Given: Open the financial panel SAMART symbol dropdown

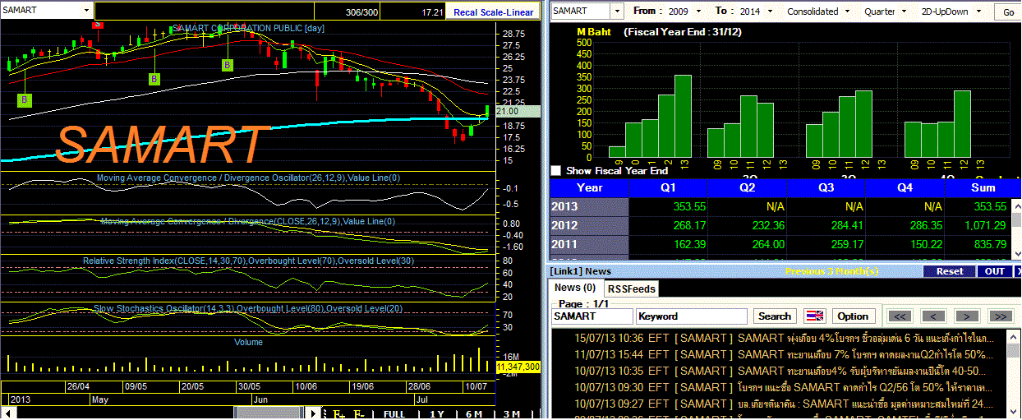Looking at the screenshot, I should (617, 12).
